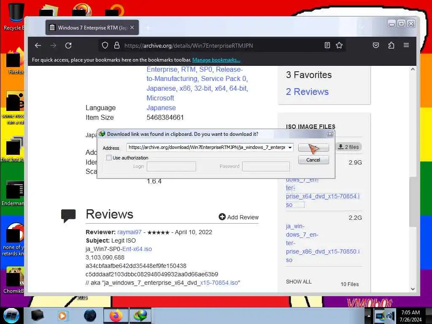432x324 pixels.
Task: Enable the Use authorization checkbox
Action: [x=109, y=158]
